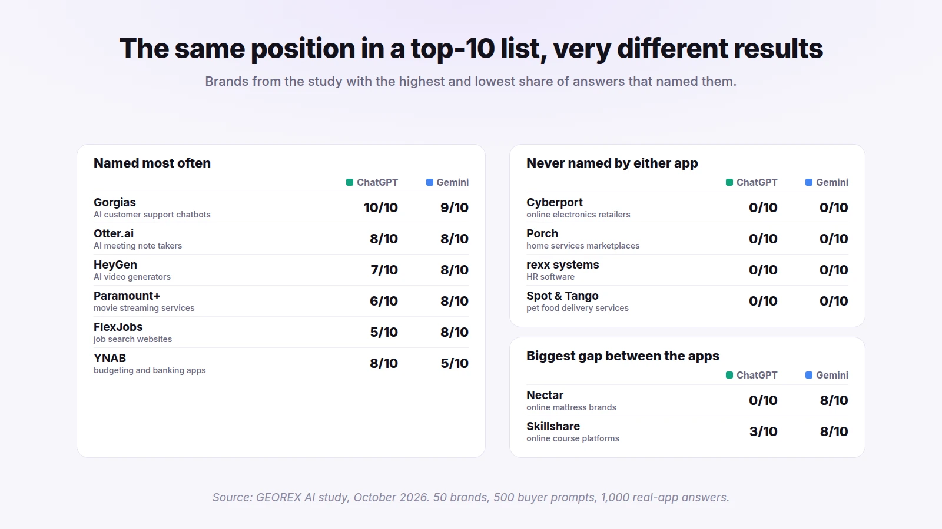This screenshot has width=942, height=529.
Task: Select the Gorgias brand name
Action: [115, 202]
